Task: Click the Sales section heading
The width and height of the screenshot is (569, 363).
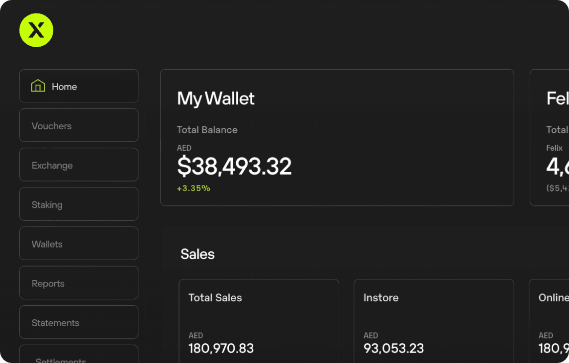Action: pos(197,254)
